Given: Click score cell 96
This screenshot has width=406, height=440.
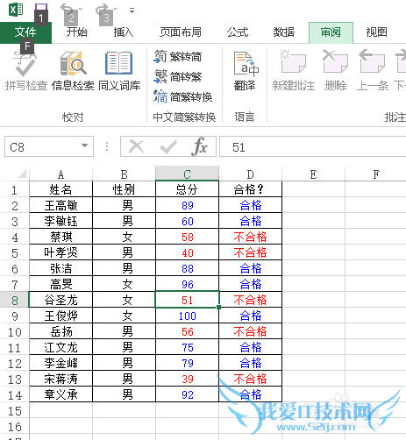Looking at the screenshot, I should pyautogui.click(x=187, y=284).
